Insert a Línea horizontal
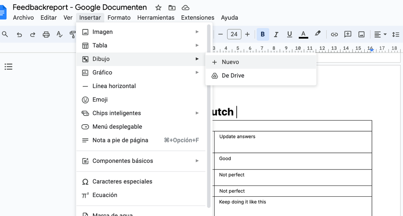Image resolution: width=403 pixels, height=216 pixels. click(x=141, y=86)
